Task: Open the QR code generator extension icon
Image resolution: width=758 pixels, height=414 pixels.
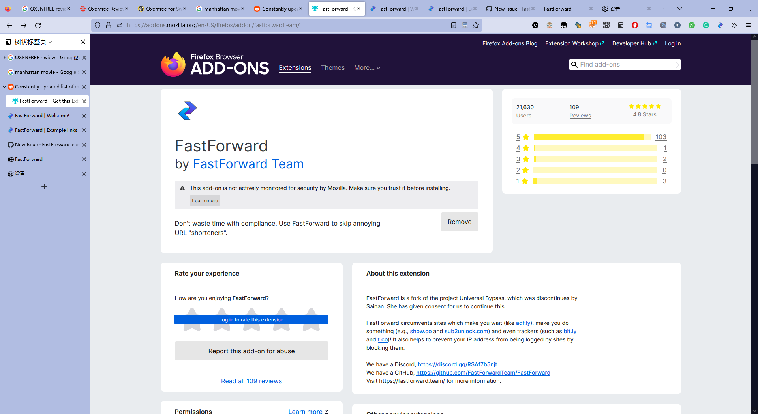Action: (x=606, y=25)
